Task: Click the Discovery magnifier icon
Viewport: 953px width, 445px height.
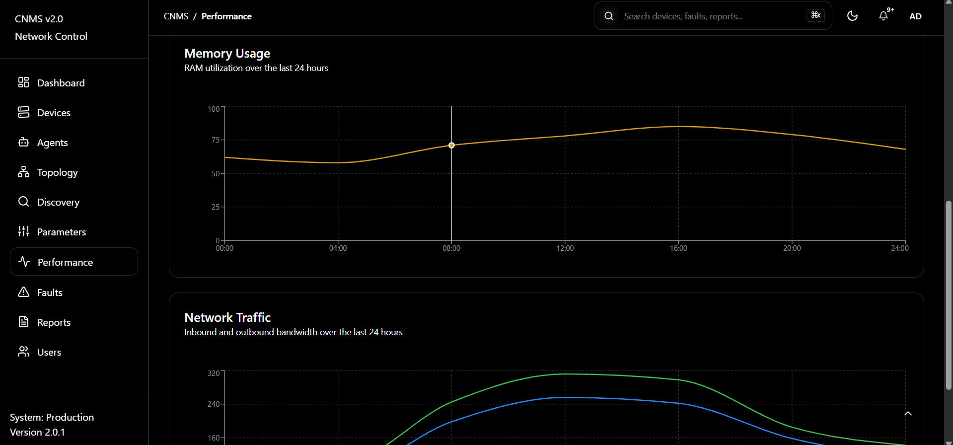Action: pyautogui.click(x=23, y=202)
